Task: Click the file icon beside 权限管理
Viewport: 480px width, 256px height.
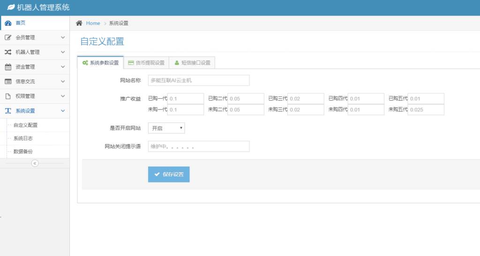Action: (8, 96)
